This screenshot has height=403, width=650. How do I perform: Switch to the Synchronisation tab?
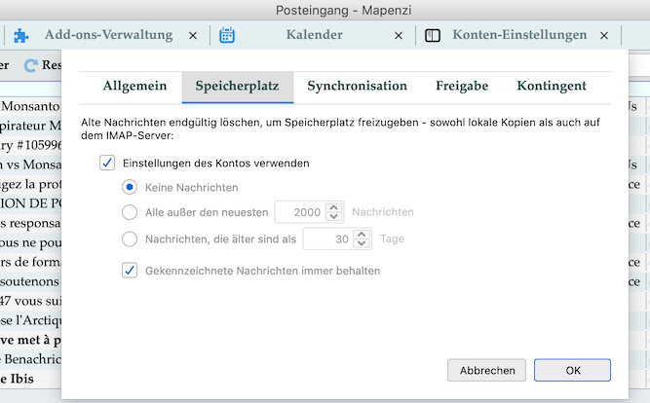click(x=358, y=87)
